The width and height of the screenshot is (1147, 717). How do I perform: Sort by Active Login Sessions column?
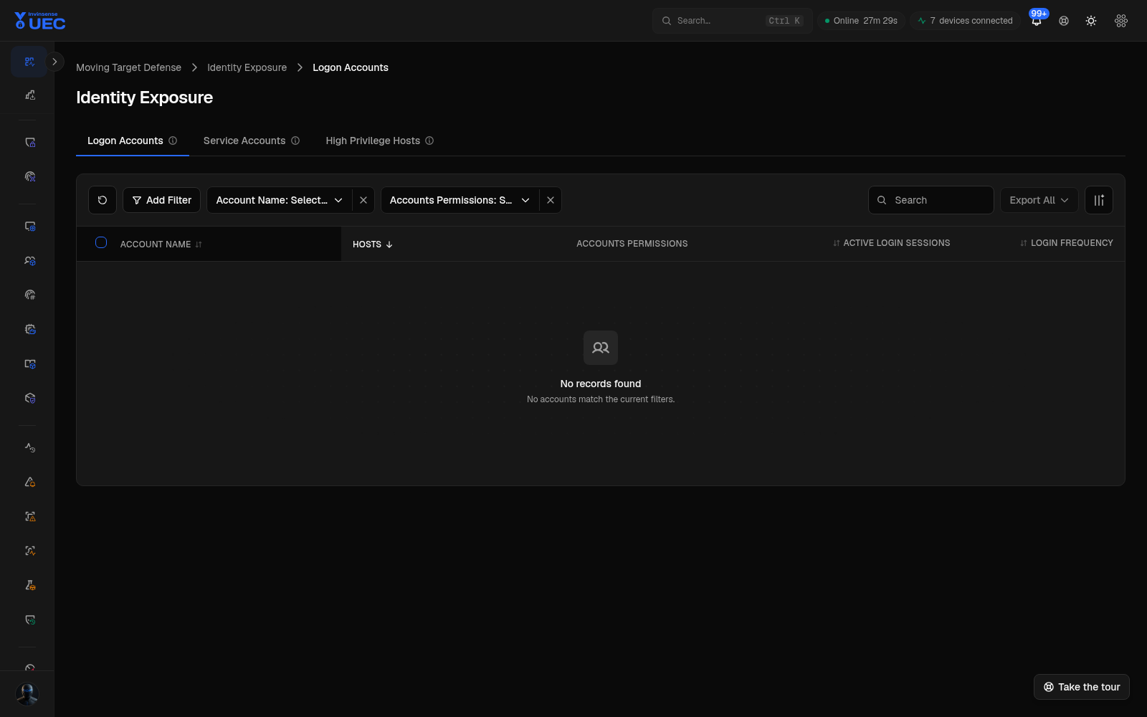[892, 243]
